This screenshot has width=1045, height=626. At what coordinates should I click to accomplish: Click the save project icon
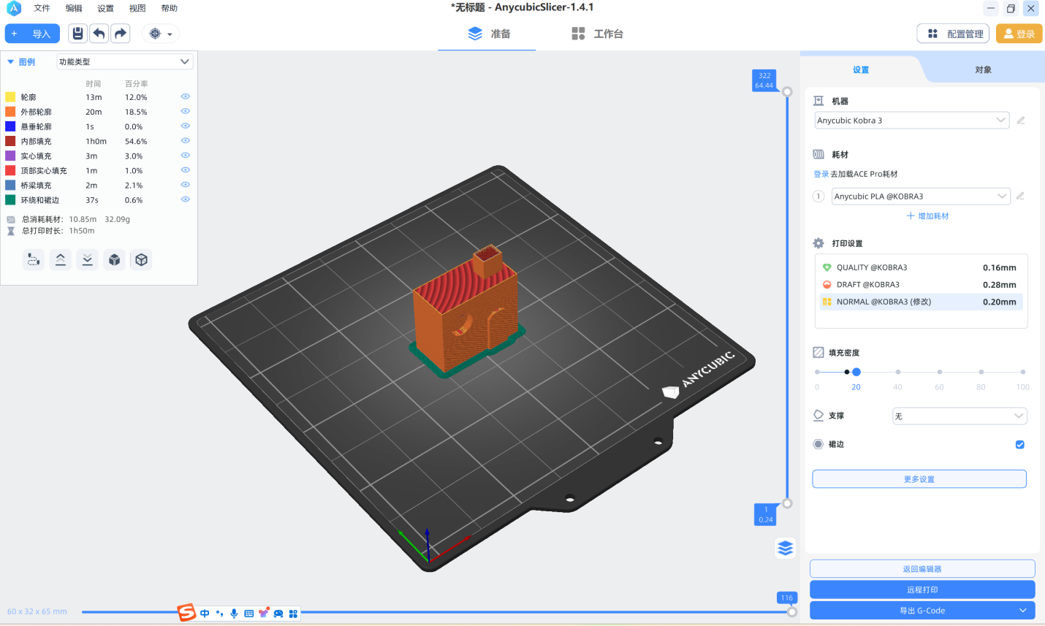[x=78, y=34]
